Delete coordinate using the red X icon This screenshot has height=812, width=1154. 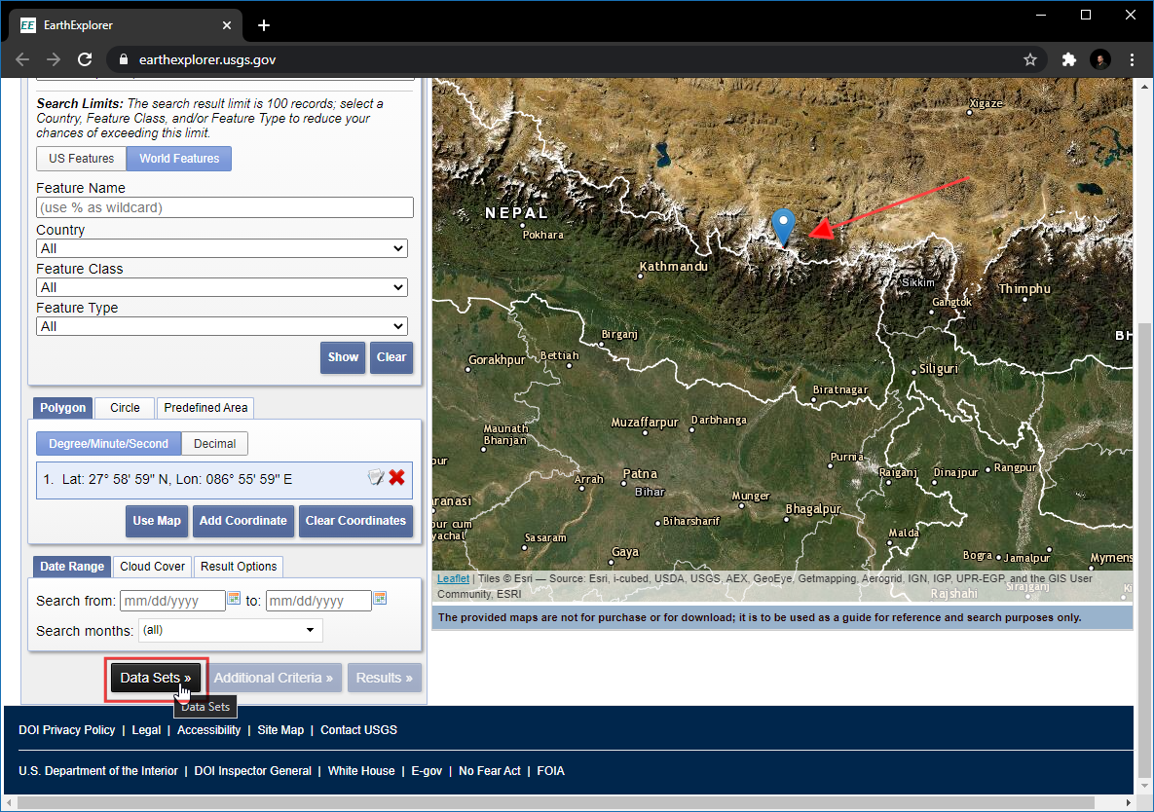tap(397, 477)
